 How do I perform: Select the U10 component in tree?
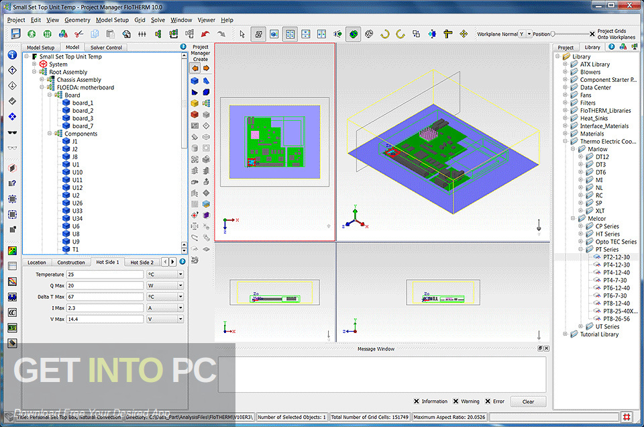(x=77, y=172)
